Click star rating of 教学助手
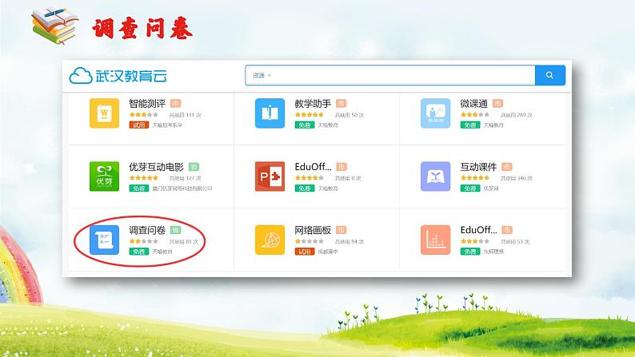The width and height of the screenshot is (635, 357). pyautogui.click(x=310, y=115)
